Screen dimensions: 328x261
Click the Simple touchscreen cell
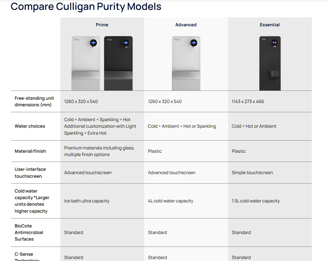(252, 172)
